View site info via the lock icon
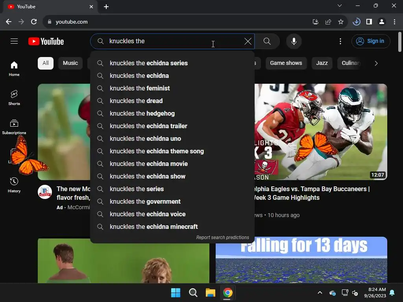This screenshot has width=403, height=302. coord(50,22)
